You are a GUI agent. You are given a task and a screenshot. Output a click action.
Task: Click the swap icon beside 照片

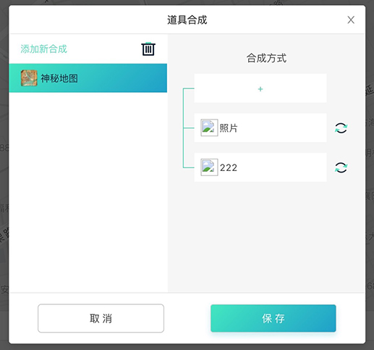click(x=341, y=128)
